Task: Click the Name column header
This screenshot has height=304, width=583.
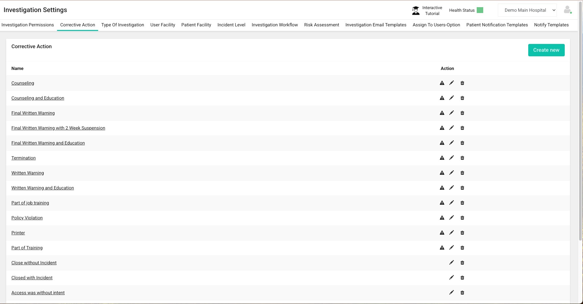Action: (18, 68)
